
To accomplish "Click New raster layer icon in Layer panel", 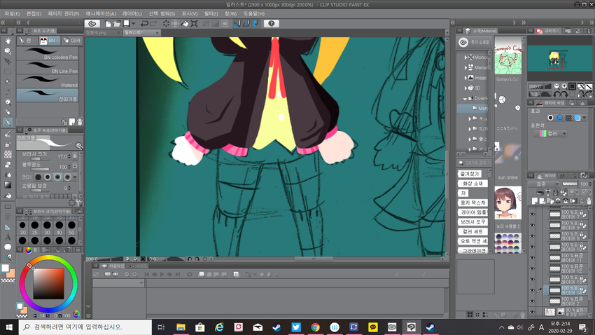I will tap(535, 200).
